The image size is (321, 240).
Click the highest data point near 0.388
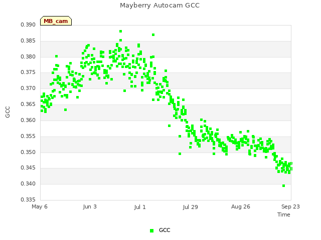tap(120, 31)
